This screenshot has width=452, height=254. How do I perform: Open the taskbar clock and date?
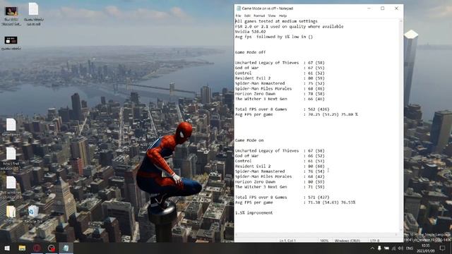point(425,248)
